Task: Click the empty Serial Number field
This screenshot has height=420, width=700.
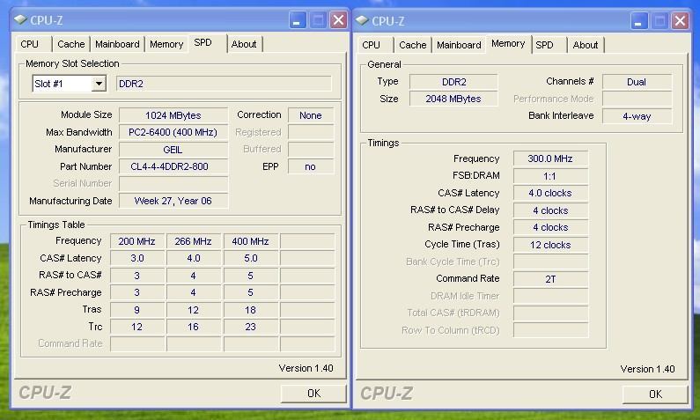Action: tap(173, 183)
